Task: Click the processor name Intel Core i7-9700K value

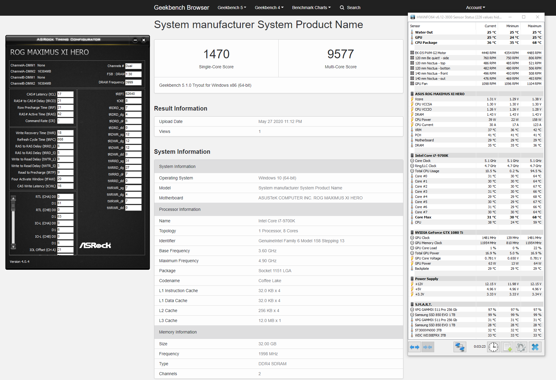Action: pyautogui.click(x=276, y=221)
